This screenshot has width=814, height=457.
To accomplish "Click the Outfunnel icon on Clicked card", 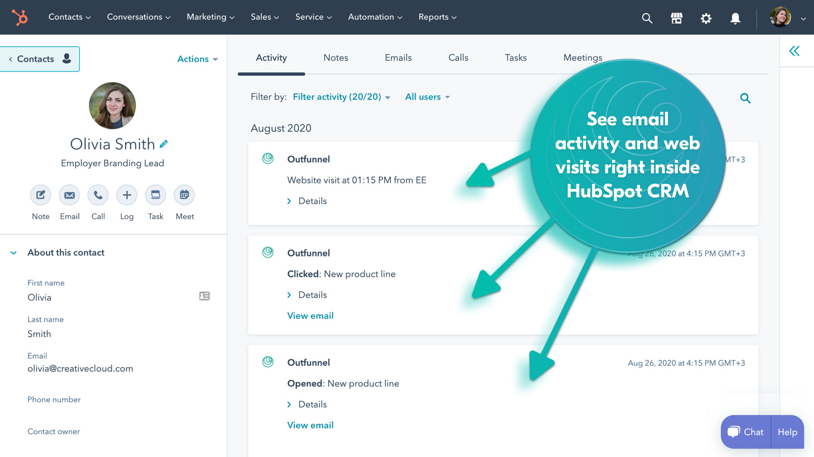I will click(x=268, y=252).
